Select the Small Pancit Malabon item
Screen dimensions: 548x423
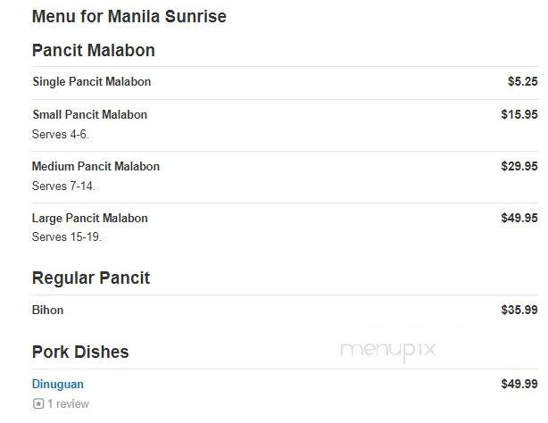pos(90,114)
